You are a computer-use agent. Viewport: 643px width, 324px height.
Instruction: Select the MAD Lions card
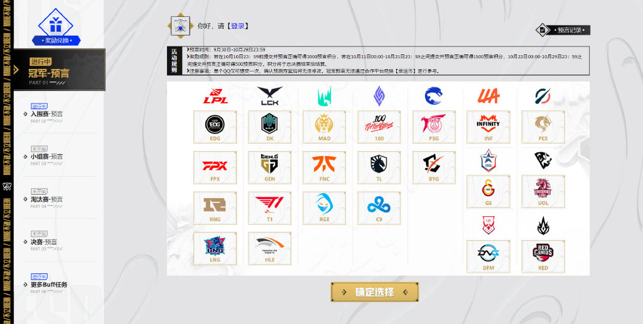coord(324,127)
